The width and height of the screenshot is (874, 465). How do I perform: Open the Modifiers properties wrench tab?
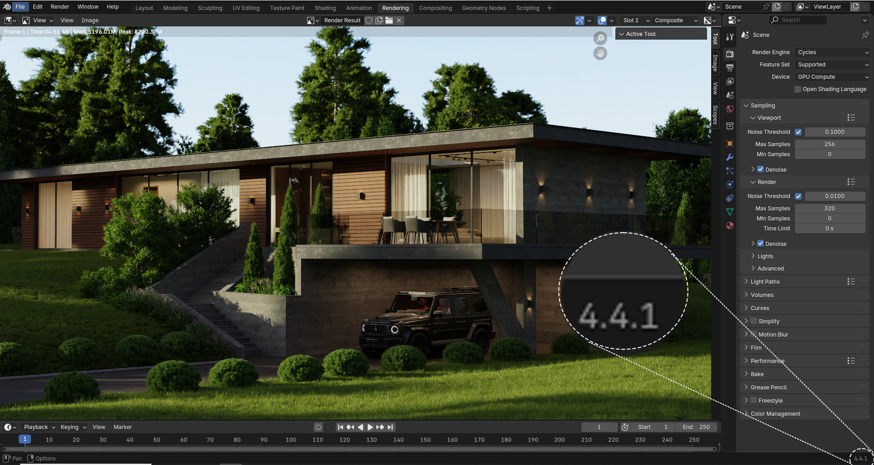click(x=730, y=157)
